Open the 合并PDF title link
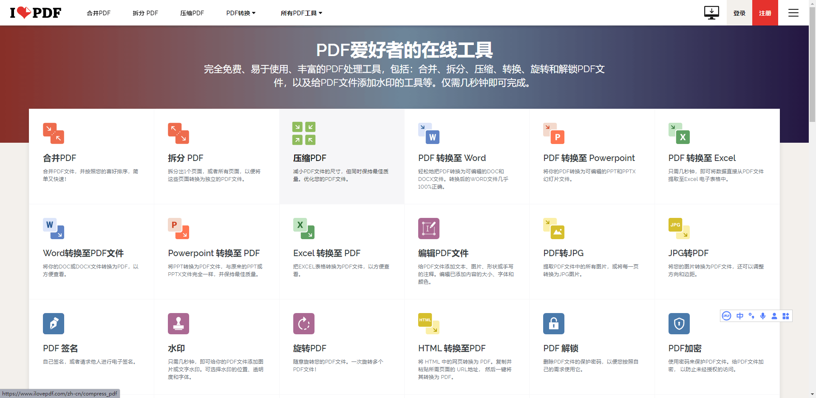 pyautogui.click(x=59, y=158)
